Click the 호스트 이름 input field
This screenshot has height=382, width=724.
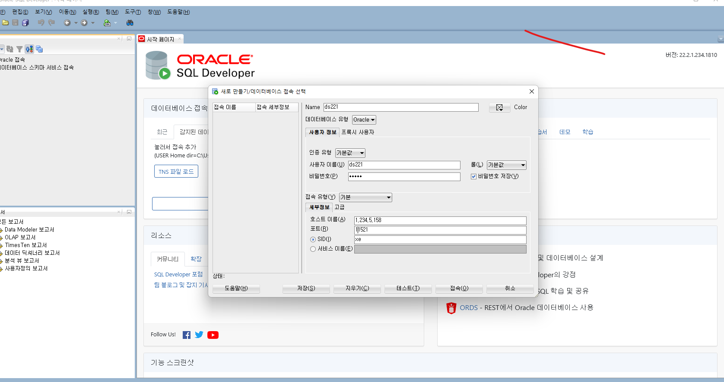(440, 221)
